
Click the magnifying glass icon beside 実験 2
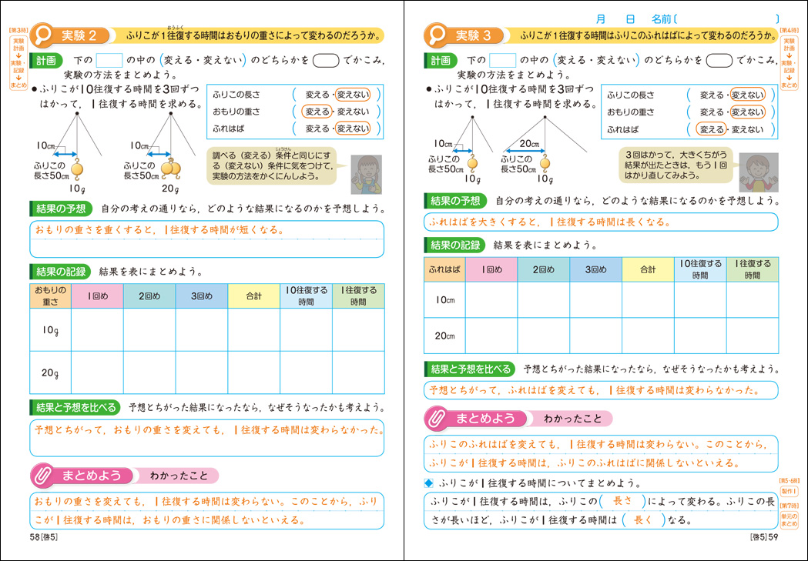pos(43,35)
